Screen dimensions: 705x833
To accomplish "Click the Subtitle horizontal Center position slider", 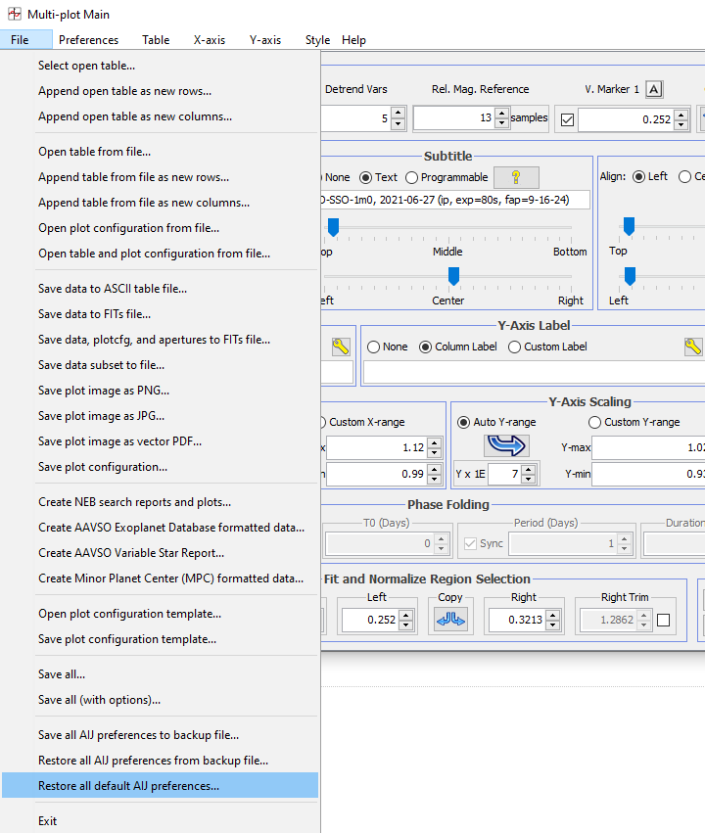I will (x=453, y=277).
